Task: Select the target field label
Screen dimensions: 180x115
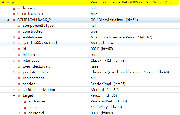Action: [x=28, y=95]
